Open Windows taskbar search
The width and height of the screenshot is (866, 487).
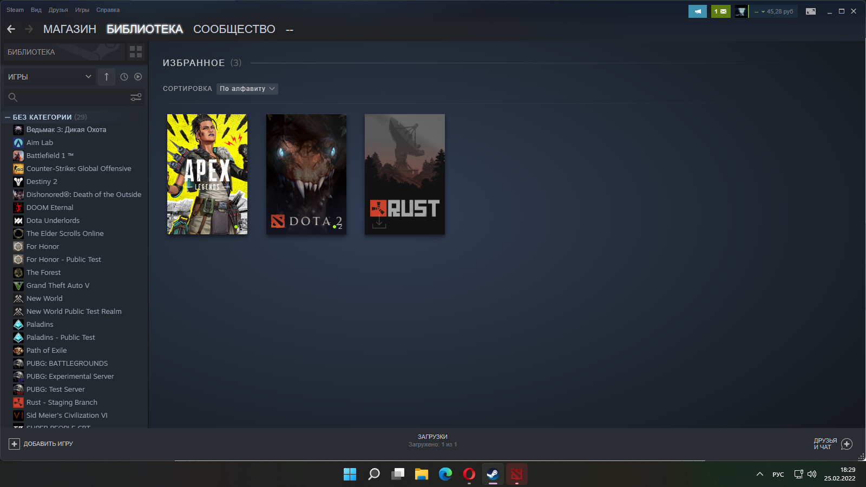tap(374, 474)
